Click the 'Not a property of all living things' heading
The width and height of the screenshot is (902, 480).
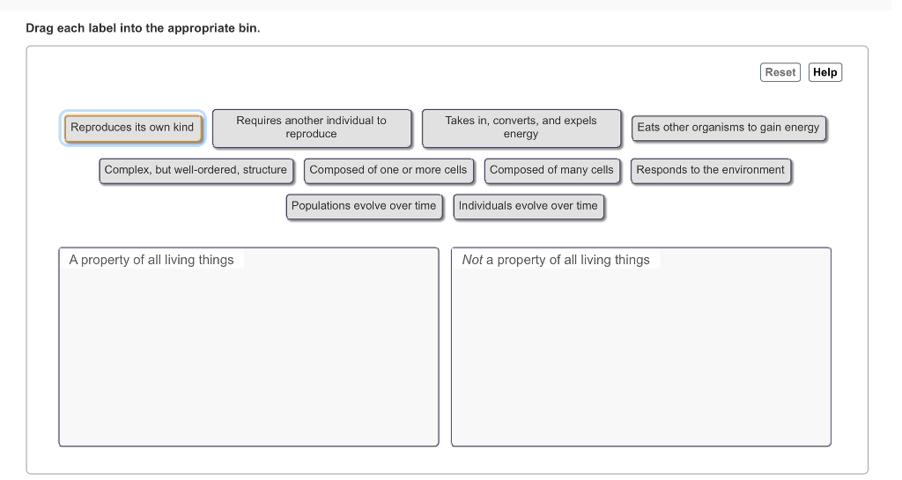pyautogui.click(x=556, y=260)
